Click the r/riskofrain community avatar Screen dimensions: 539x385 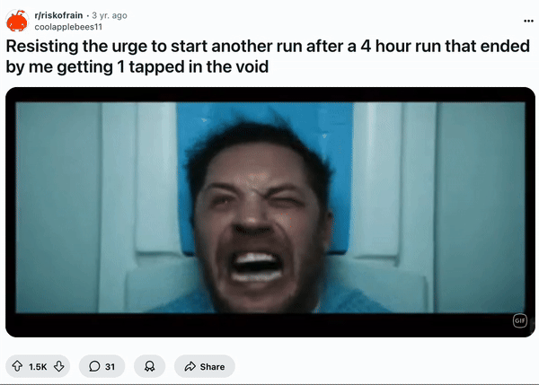17,21
